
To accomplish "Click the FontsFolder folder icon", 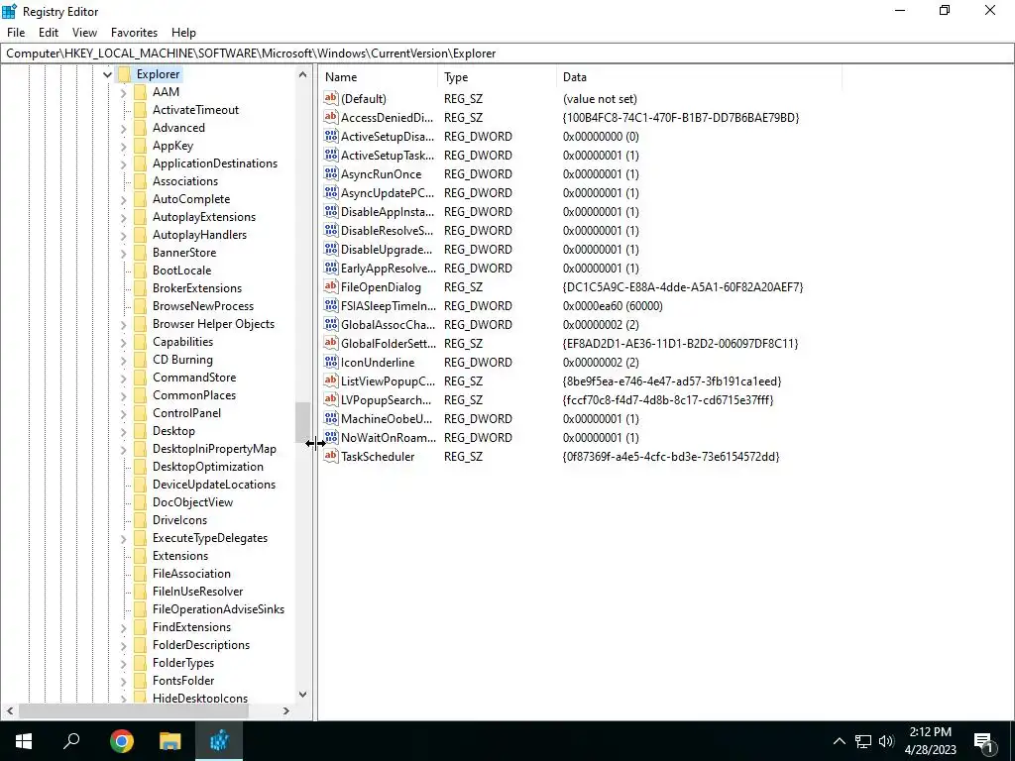I will point(141,681).
